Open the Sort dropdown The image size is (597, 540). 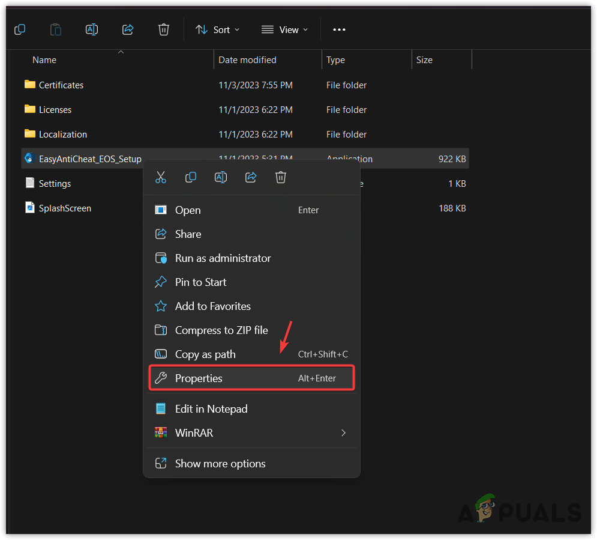click(x=217, y=29)
